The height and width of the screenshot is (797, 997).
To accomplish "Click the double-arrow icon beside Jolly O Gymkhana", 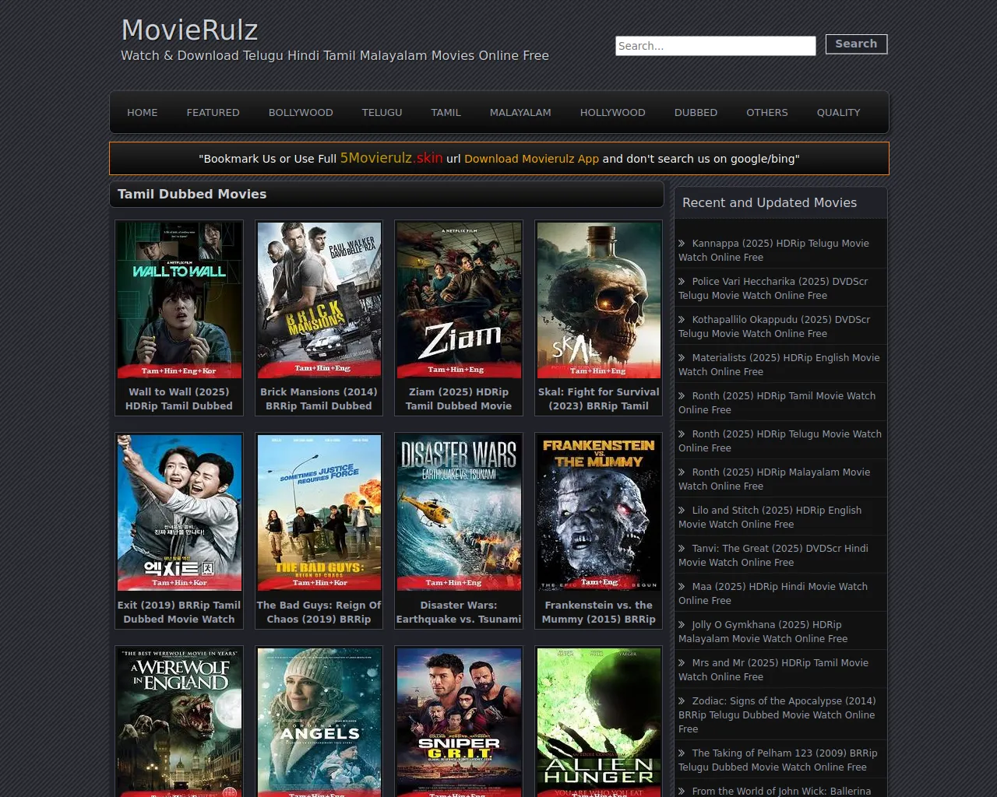I will (682, 625).
